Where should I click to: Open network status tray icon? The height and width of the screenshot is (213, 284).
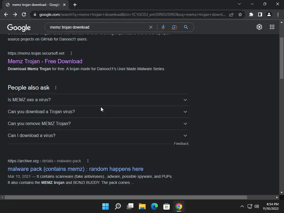click(250, 206)
